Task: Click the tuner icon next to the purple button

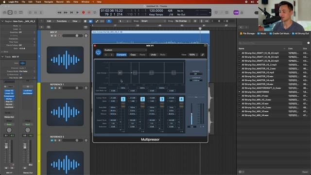Action: click(242, 13)
